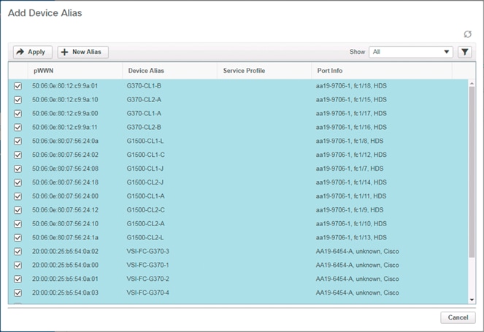Click device alias G370-CL2-B
Screen dimensions: 484x332
tap(144, 127)
